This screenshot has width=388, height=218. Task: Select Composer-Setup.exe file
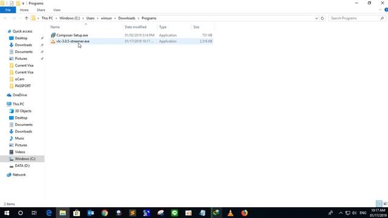pos(131,35)
